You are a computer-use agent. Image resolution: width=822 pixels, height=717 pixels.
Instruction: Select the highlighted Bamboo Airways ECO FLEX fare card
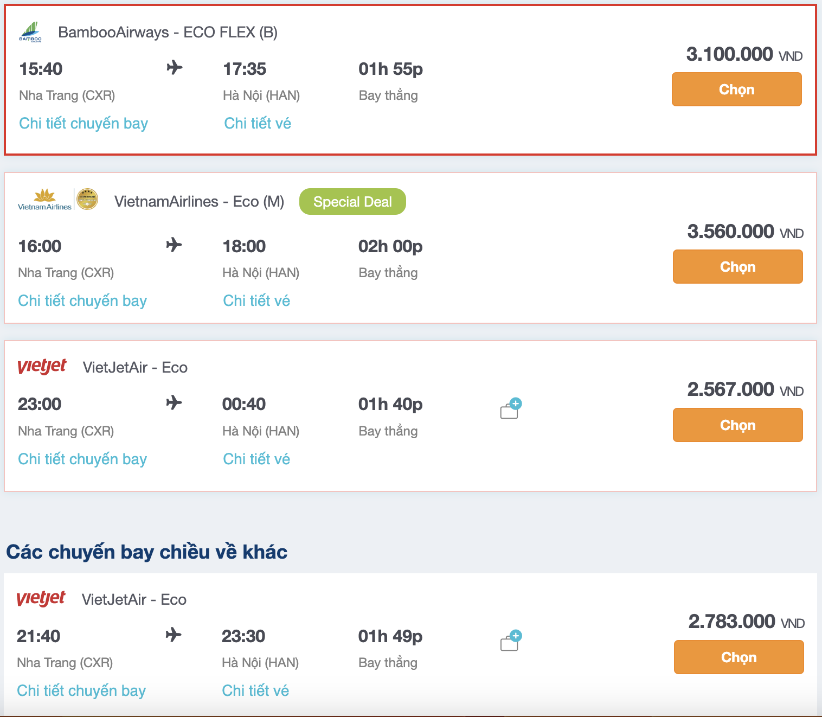coord(411,79)
